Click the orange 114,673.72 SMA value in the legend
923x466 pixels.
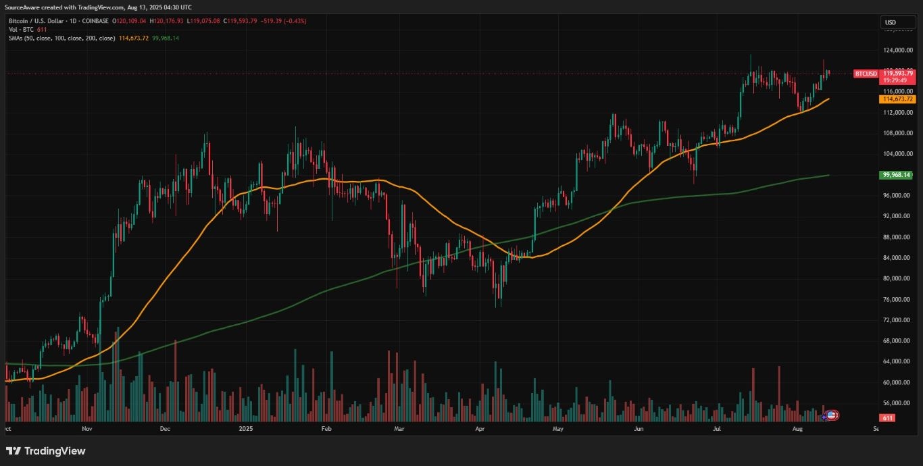[x=134, y=38]
